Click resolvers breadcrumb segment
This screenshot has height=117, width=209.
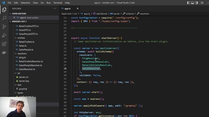coord(144,14)
